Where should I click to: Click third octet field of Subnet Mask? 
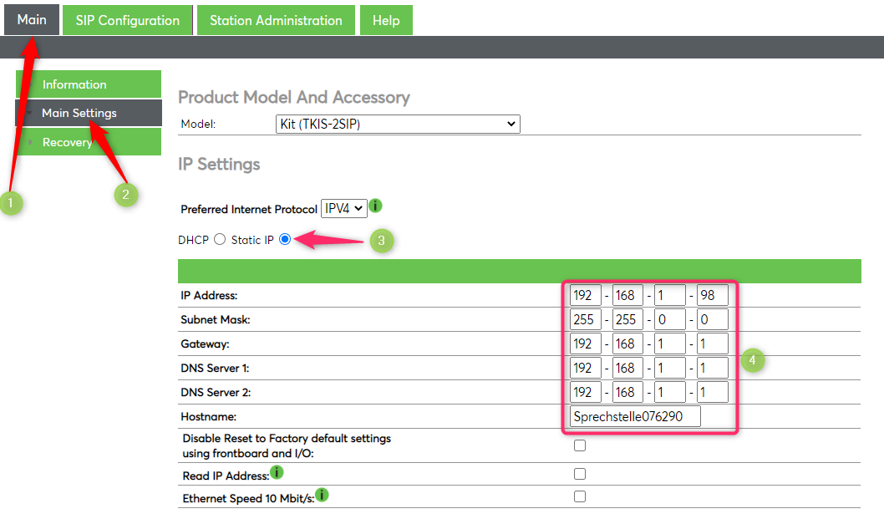tap(670, 319)
